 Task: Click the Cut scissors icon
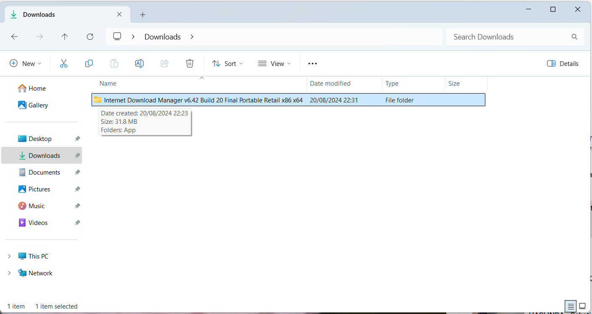tap(64, 63)
